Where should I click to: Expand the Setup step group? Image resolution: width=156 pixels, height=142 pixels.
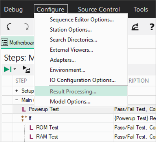pyautogui.click(x=17, y=91)
